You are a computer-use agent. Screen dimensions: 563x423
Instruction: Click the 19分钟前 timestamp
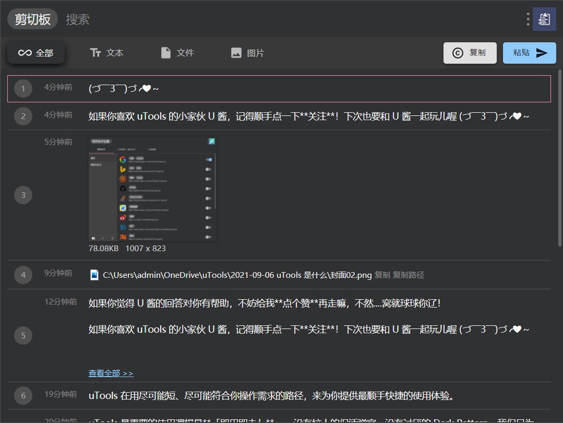[x=61, y=394]
